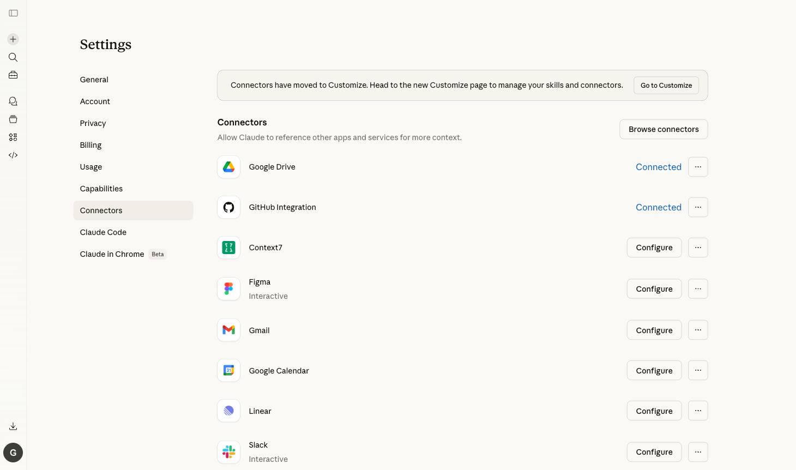796x470 pixels.
Task: Open the search icon in sidebar
Action: (13, 57)
